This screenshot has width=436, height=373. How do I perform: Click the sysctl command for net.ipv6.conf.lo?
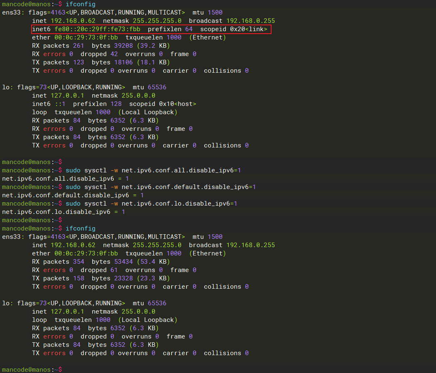click(x=151, y=204)
